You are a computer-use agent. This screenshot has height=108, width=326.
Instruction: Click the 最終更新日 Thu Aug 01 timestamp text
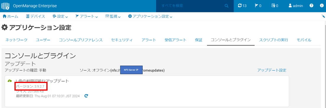pyautogui.click(x=48, y=96)
